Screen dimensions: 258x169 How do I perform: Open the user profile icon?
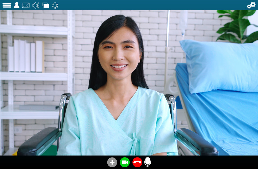pyautogui.click(x=17, y=5)
